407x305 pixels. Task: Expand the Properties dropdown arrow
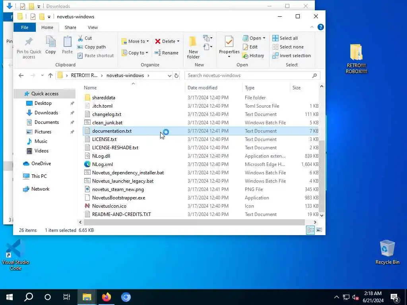click(x=229, y=56)
